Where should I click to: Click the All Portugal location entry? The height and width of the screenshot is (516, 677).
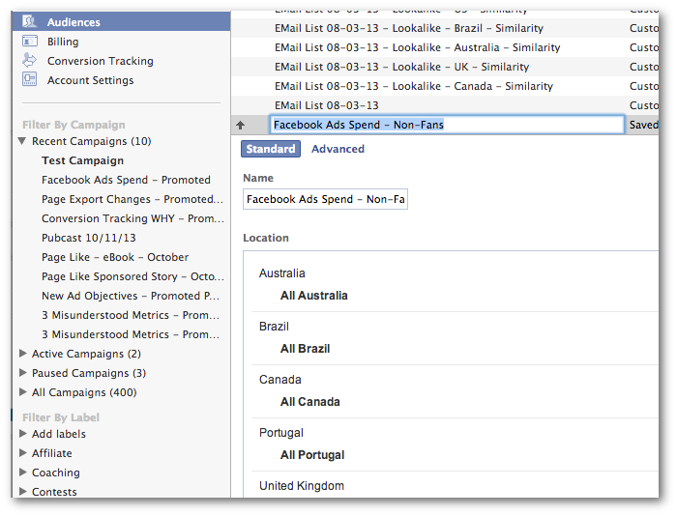312,455
